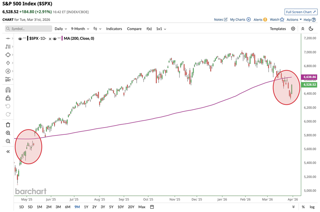Zoom in using the magnifier plus icon
Viewport: 320px width, 212px height.
pyautogui.click(x=8, y=133)
